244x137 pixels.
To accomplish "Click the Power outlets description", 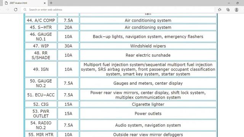I will [148, 113].
